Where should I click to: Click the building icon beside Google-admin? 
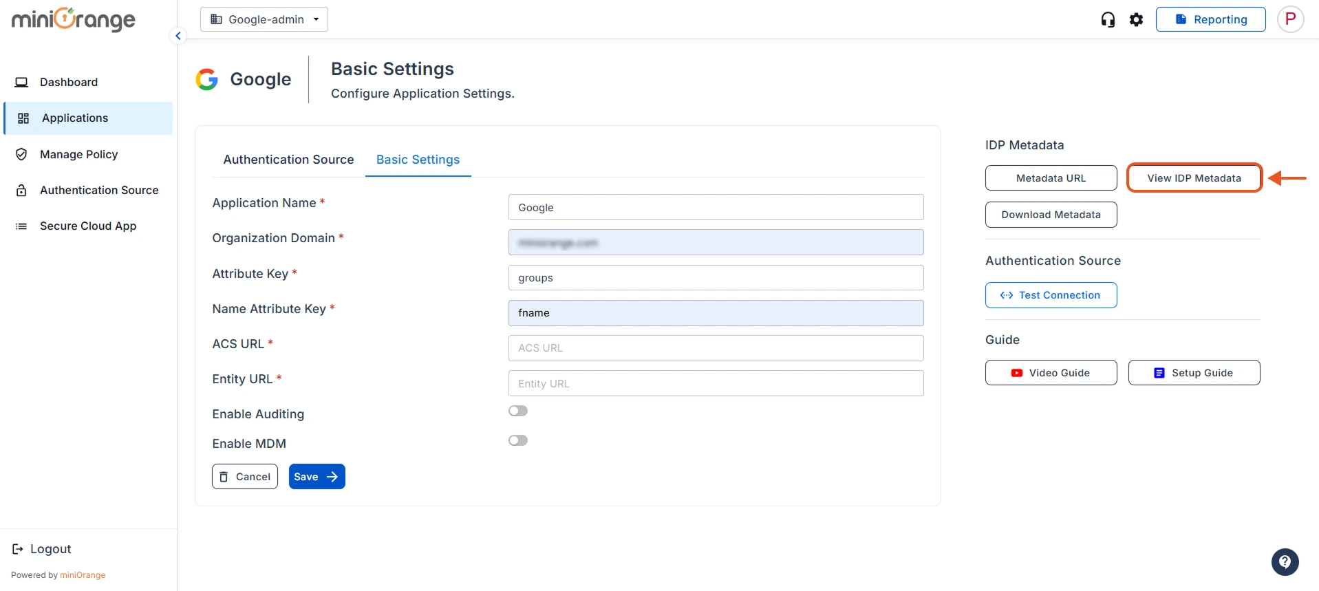click(x=216, y=19)
